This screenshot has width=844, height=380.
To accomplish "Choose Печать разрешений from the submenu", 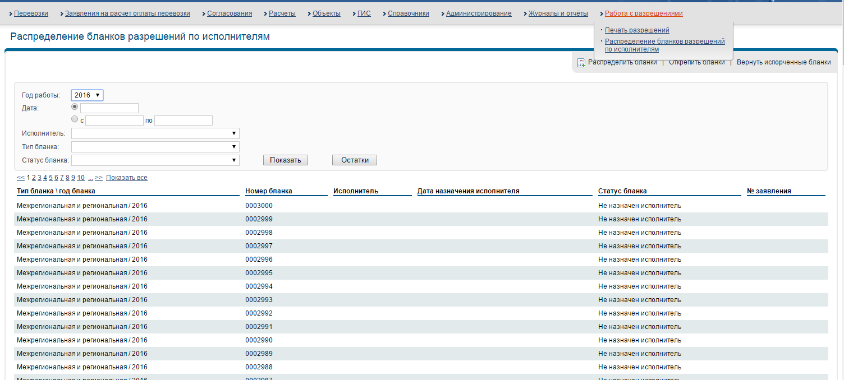I will coord(637,30).
